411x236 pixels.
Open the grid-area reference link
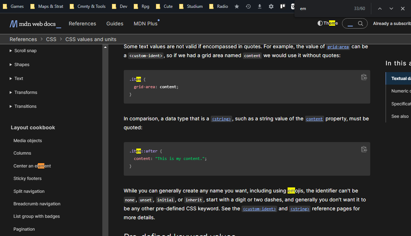[x=338, y=46]
